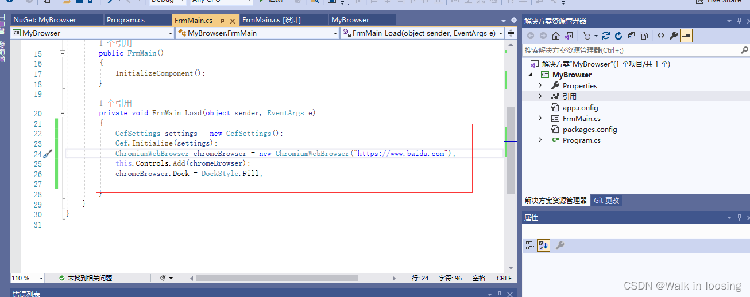The height and width of the screenshot is (297, 750).
Task: Open the document tab overflow dropdown arrow
Action: tap(504, 20)
